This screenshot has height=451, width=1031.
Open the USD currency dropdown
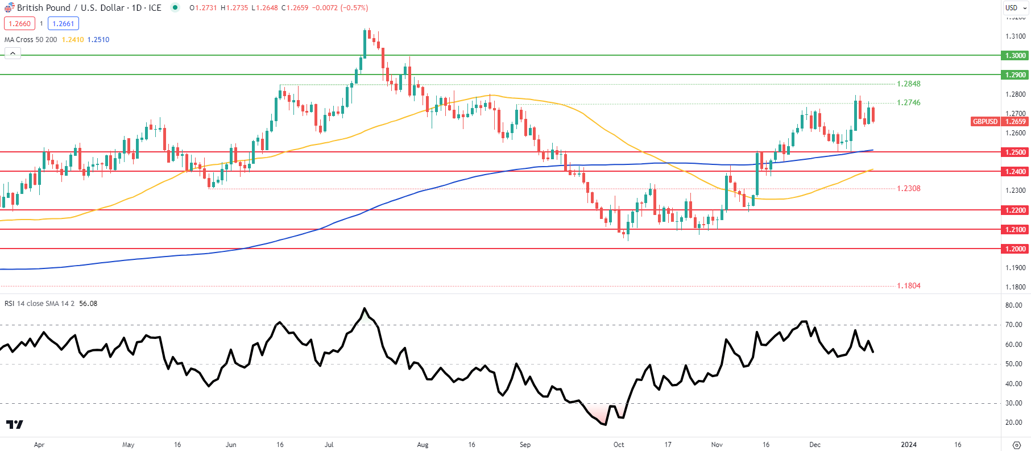pos(1016,8)
